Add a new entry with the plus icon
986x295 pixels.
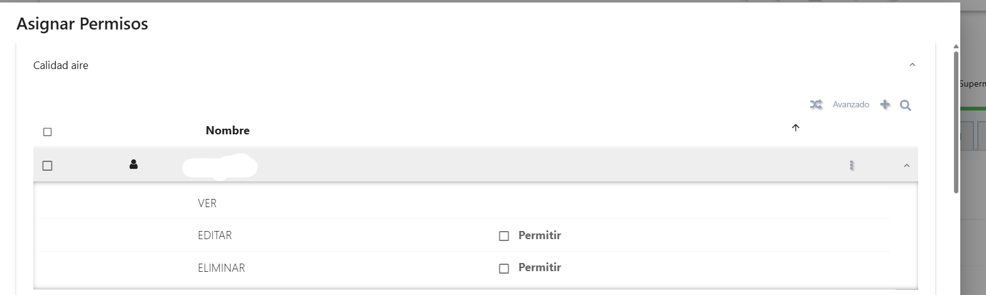point(885,105)
